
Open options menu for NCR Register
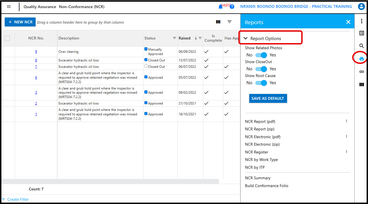click(x=347, y=152)
